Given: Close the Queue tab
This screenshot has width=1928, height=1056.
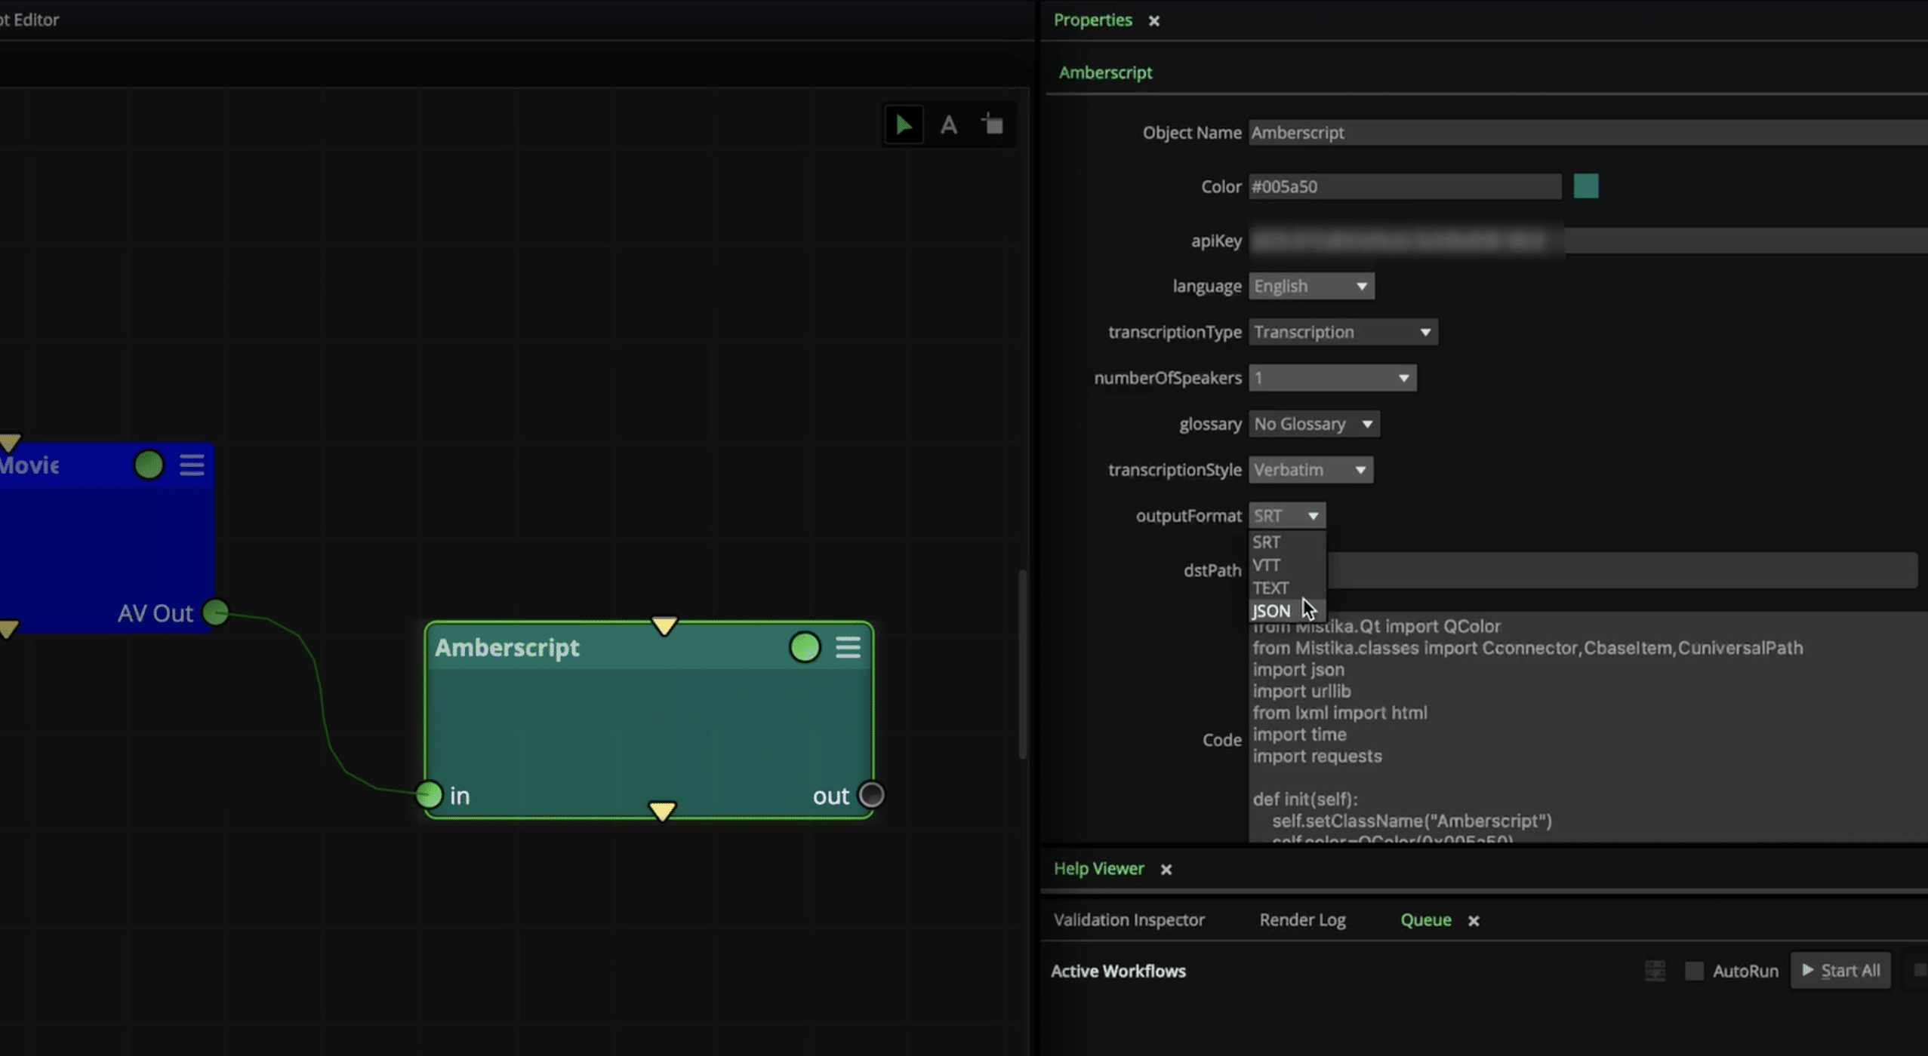Looking at the screenshot, I should coord(1474,921).
